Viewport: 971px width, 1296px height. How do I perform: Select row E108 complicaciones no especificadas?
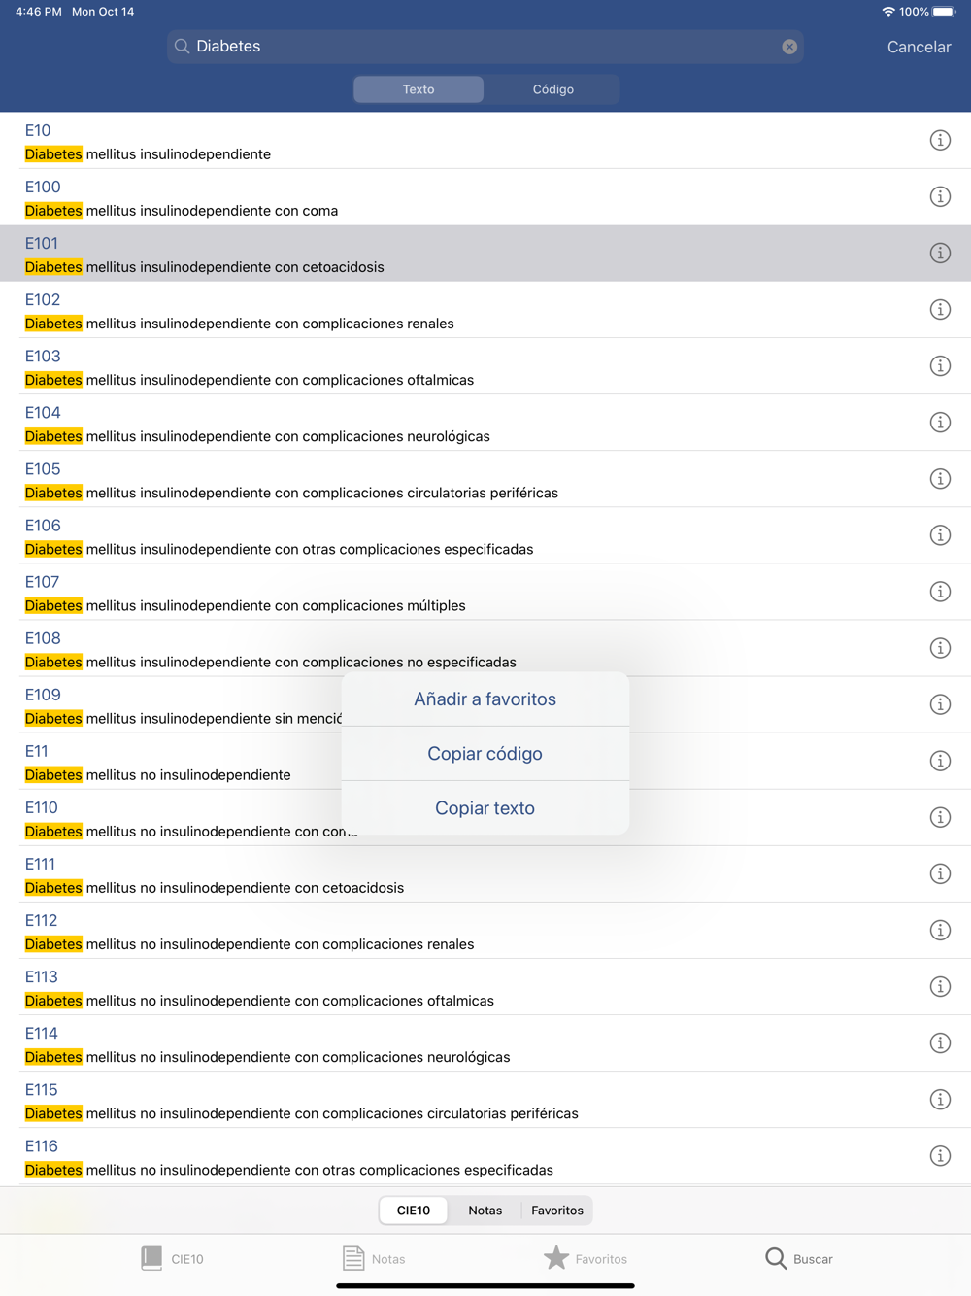click(485, 648)
